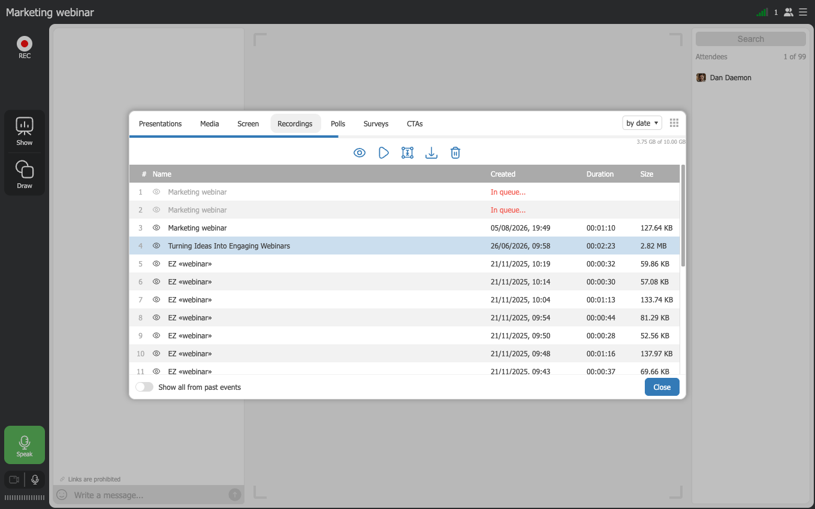This screenshot has height=509, width=815.
Task: Switch to the Screen tab
Action: [248, 124]
